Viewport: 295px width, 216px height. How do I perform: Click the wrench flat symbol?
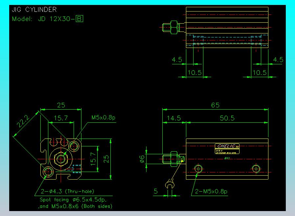click(x=170, y=184)
